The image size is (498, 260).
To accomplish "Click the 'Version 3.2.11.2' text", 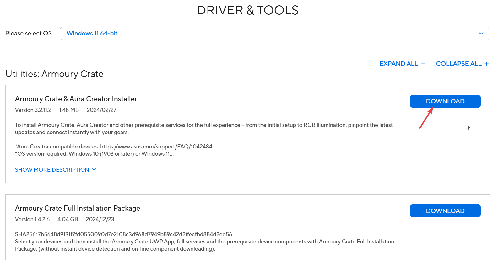I will click(33, 110).
